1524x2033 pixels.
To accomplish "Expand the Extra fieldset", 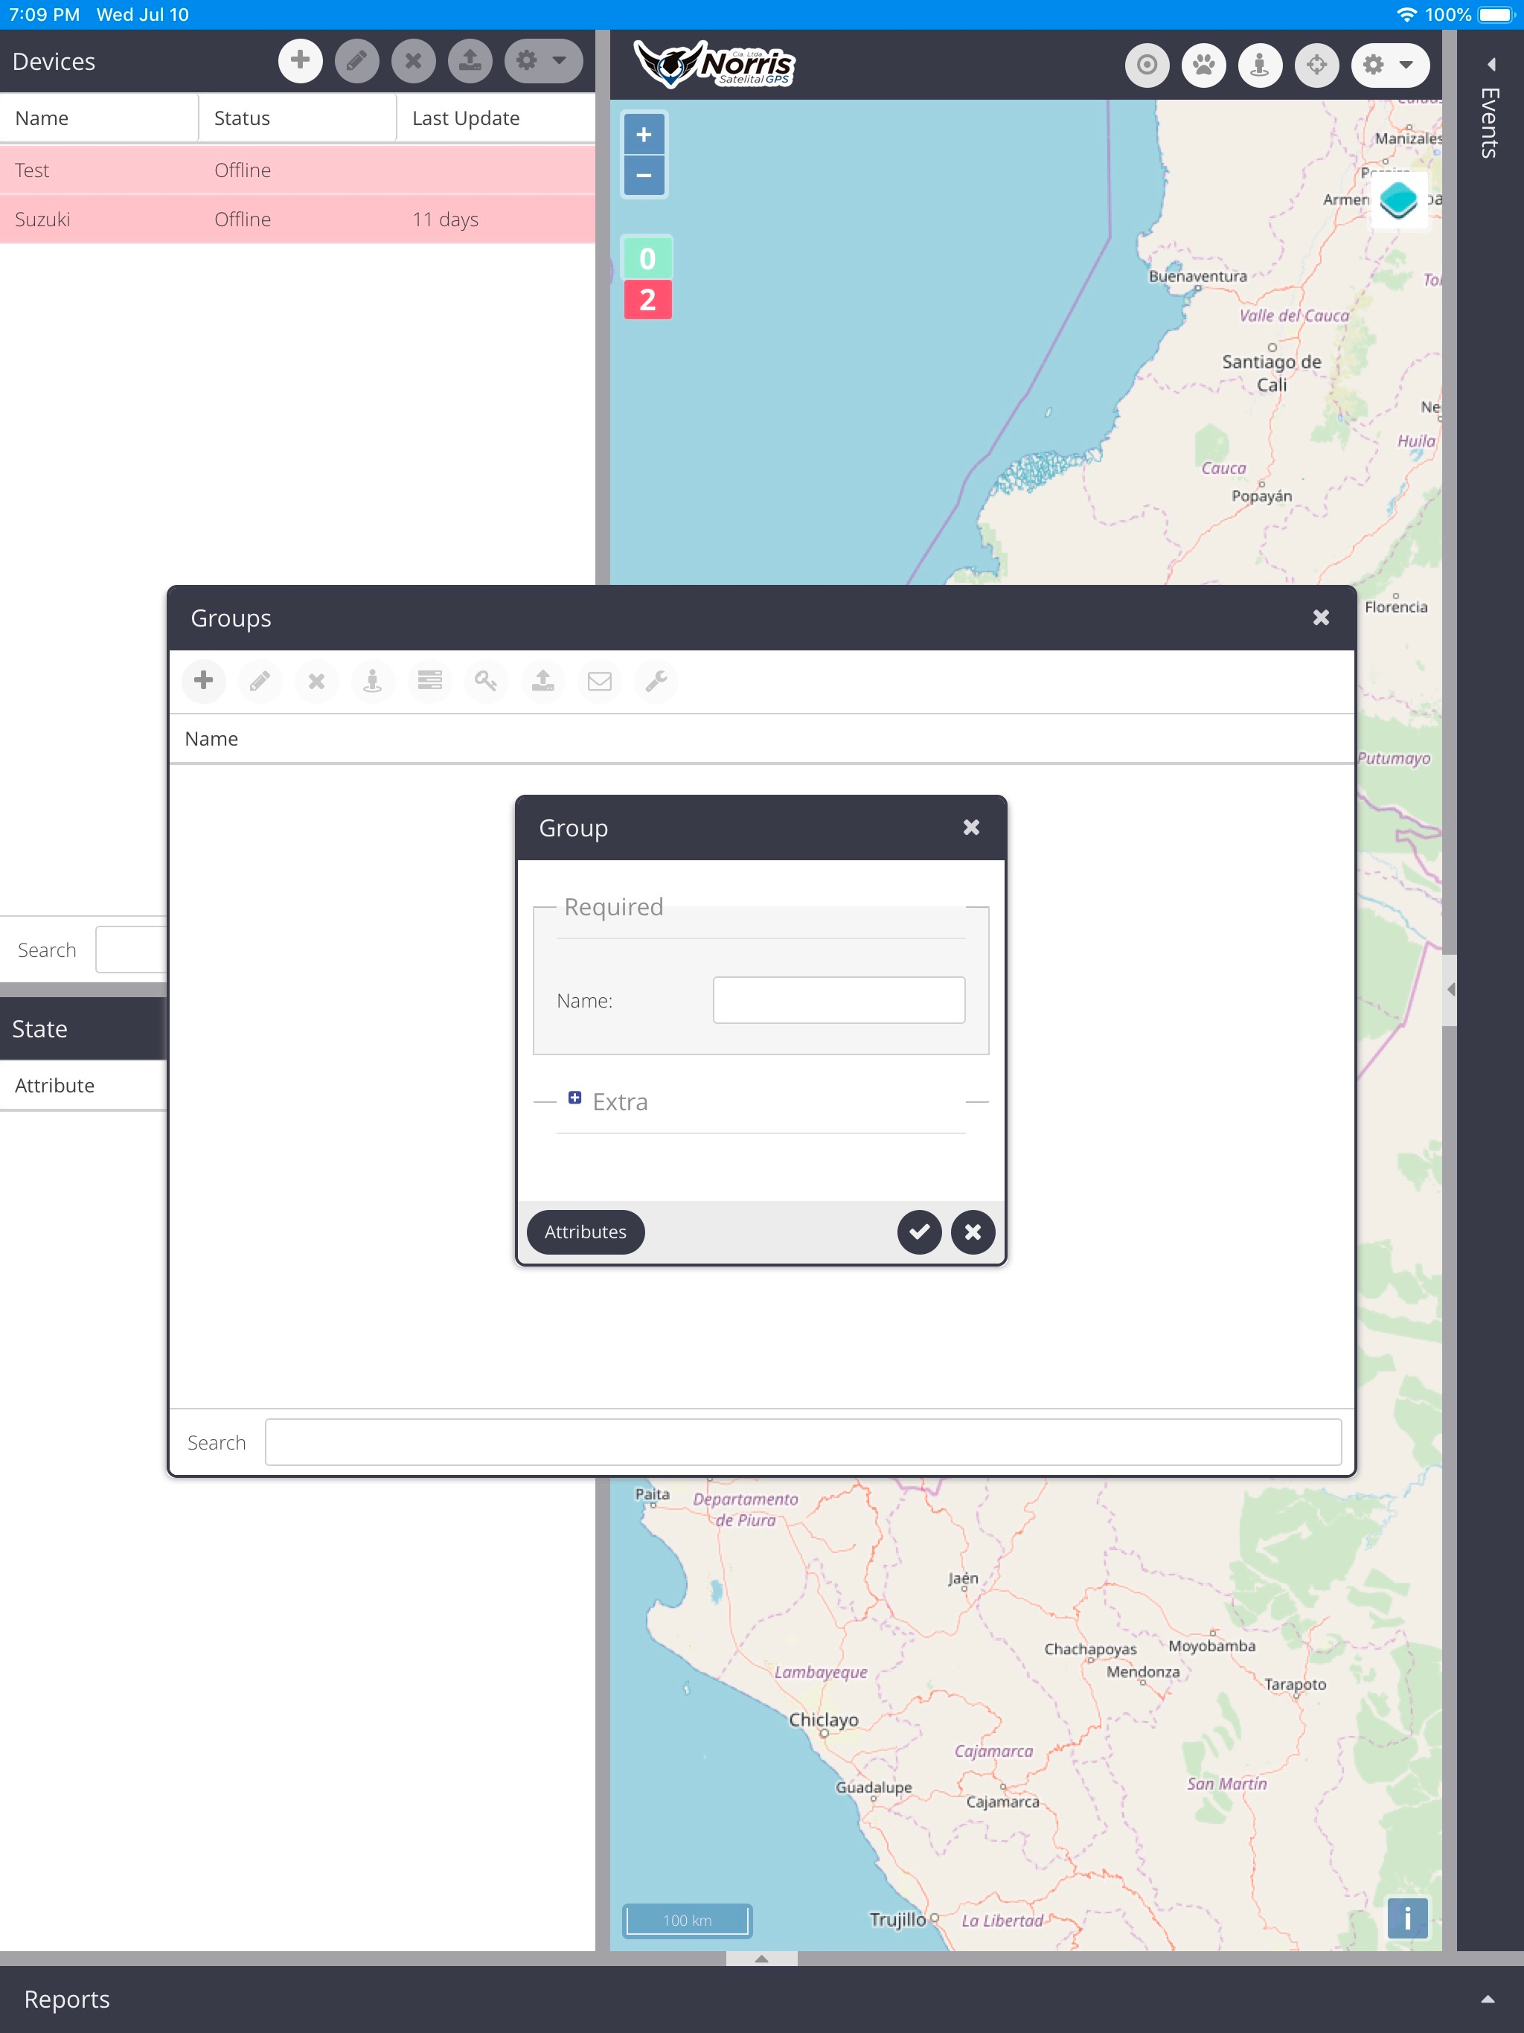I will [574, 1098].
